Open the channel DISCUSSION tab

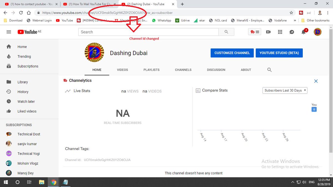216,70
